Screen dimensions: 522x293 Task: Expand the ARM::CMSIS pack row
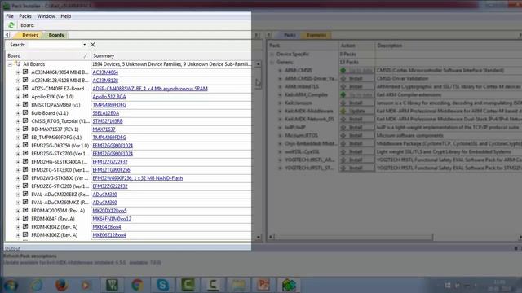coord(280,71)
